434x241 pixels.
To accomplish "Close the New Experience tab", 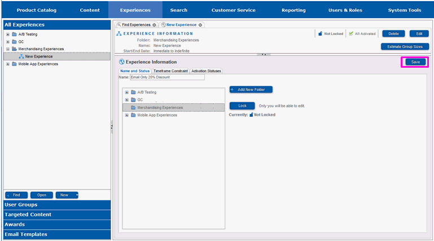I will (200, 25).
